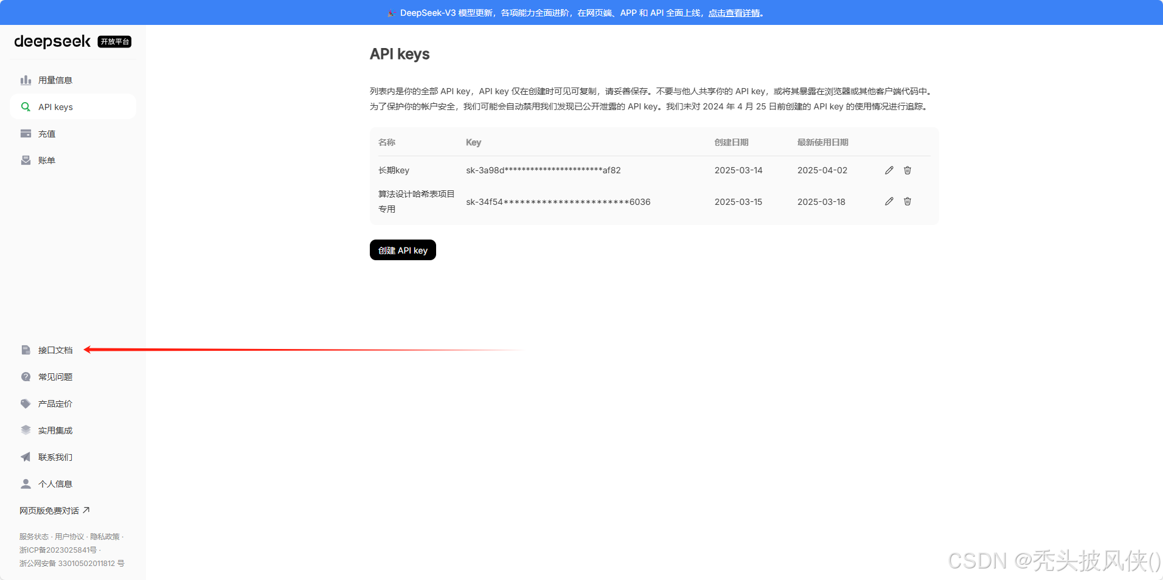
Task: Open 联系我们 in sidebar
Action: click(x=73, y=457)
